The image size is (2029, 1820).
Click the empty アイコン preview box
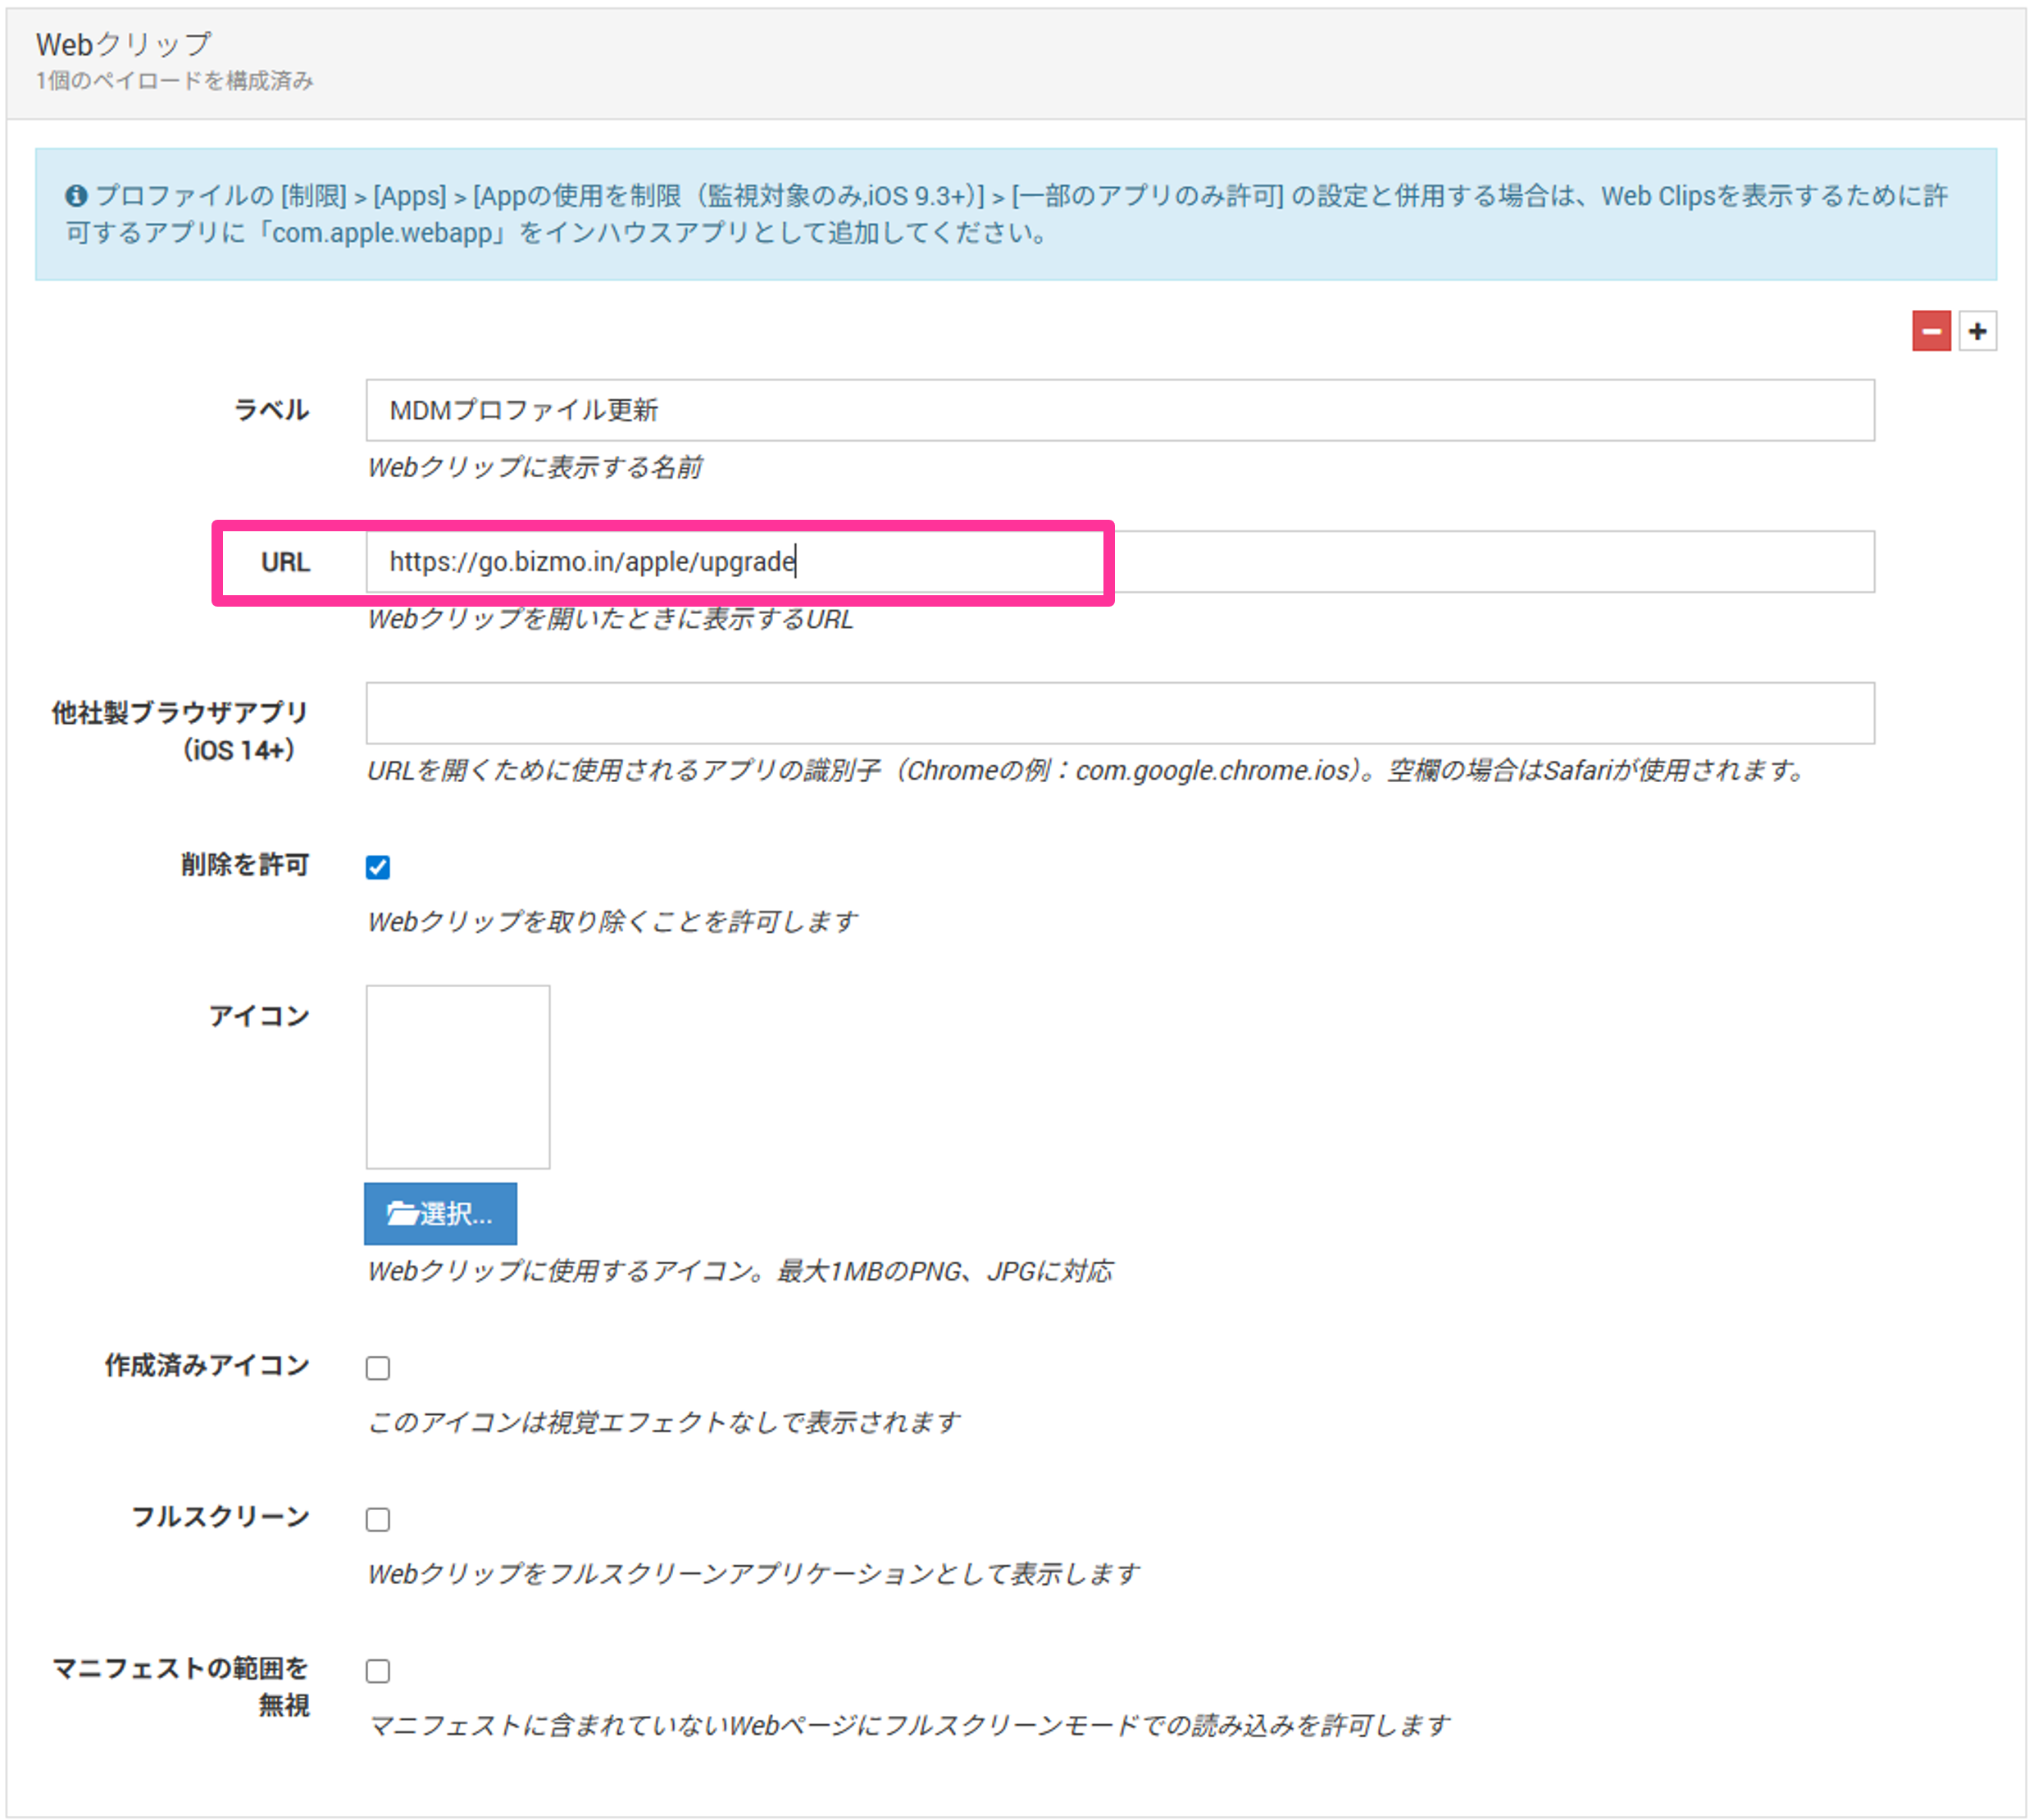click(x=457, y=1077)
